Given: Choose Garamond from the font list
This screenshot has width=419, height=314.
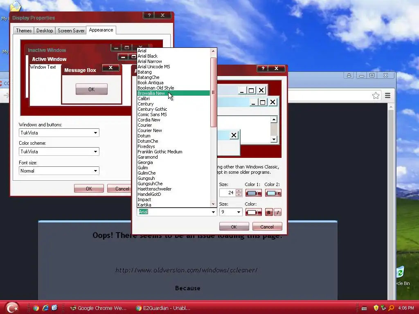Looking at the screenshot, I should click(x=173, y=157).
